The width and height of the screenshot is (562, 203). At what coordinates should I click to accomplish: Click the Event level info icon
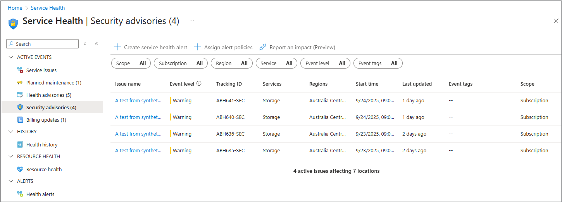[199, 84]
